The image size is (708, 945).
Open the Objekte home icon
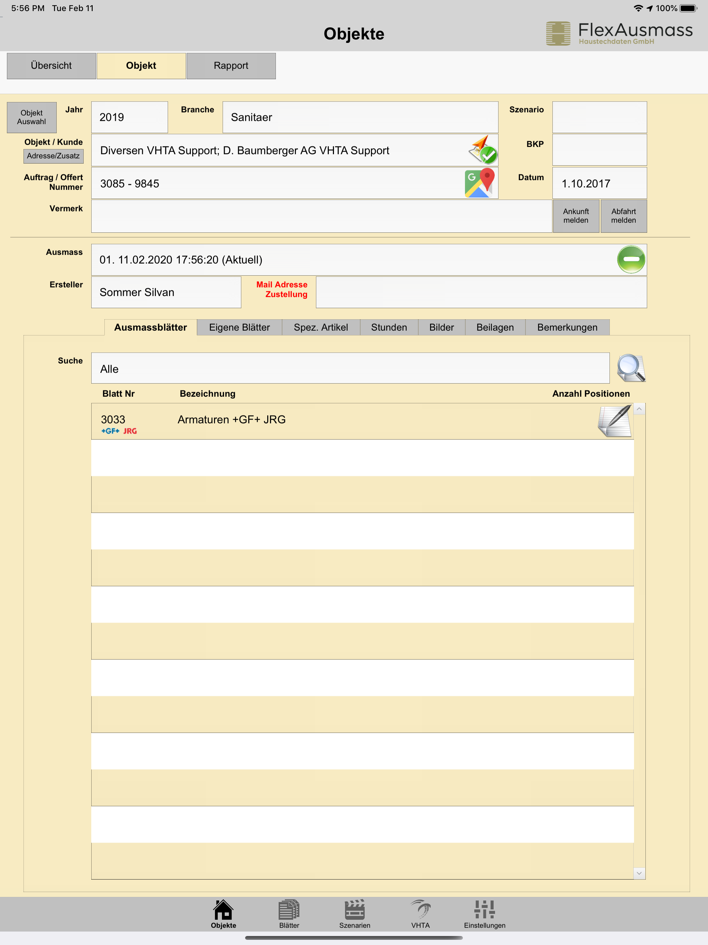click(x=223, y=914)
